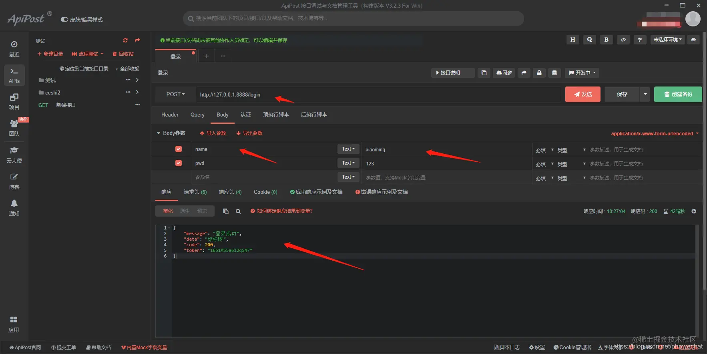Open the Cookie (0) response tab

[265, 192]
